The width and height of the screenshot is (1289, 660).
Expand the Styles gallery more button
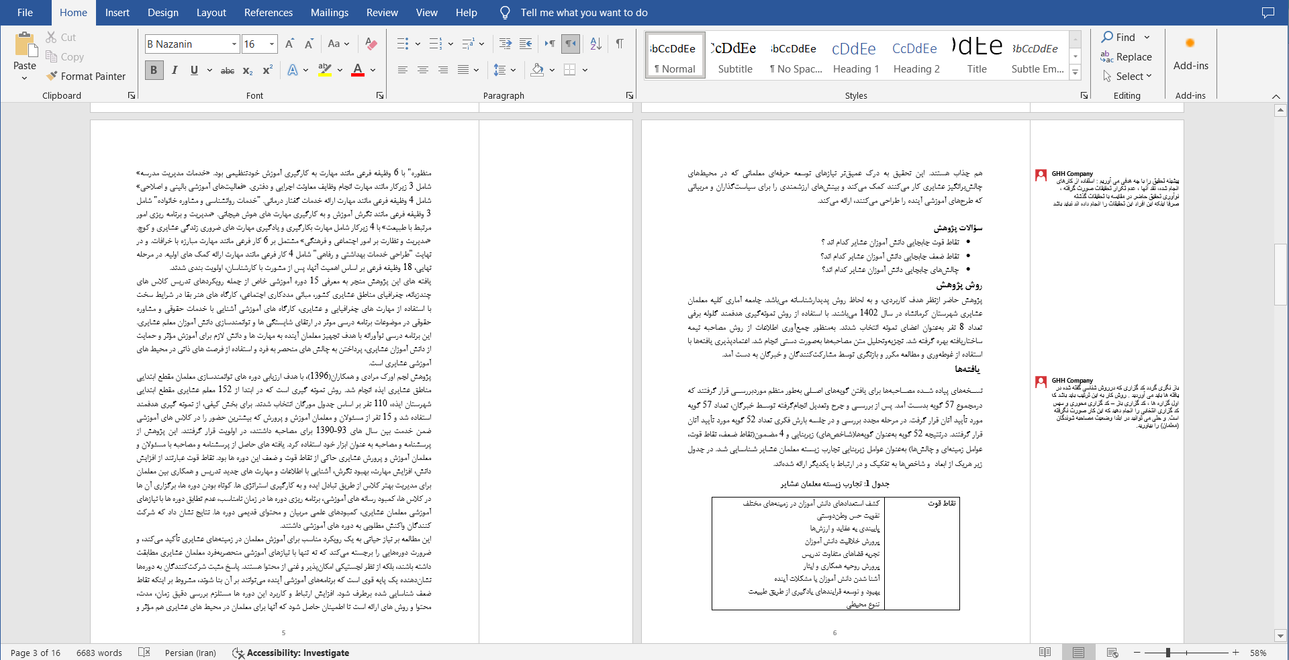(1076, 73)
